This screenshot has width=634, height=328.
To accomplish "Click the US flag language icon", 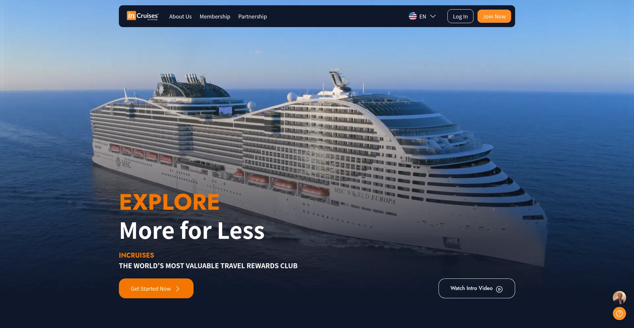I will tap(413, 16).
